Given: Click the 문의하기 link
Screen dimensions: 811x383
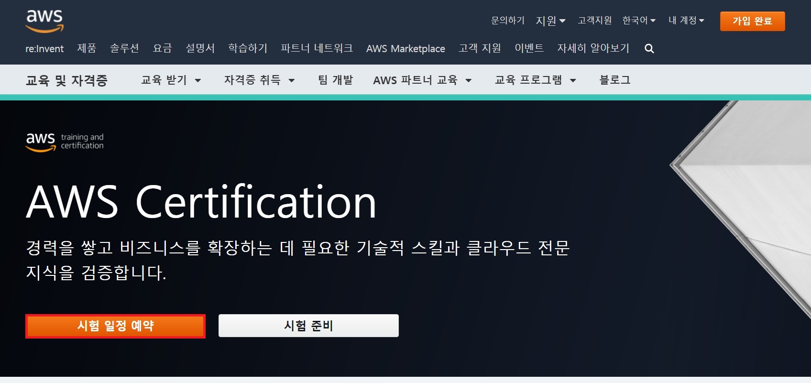Looking at the screenshot, I should coord(508,20).
